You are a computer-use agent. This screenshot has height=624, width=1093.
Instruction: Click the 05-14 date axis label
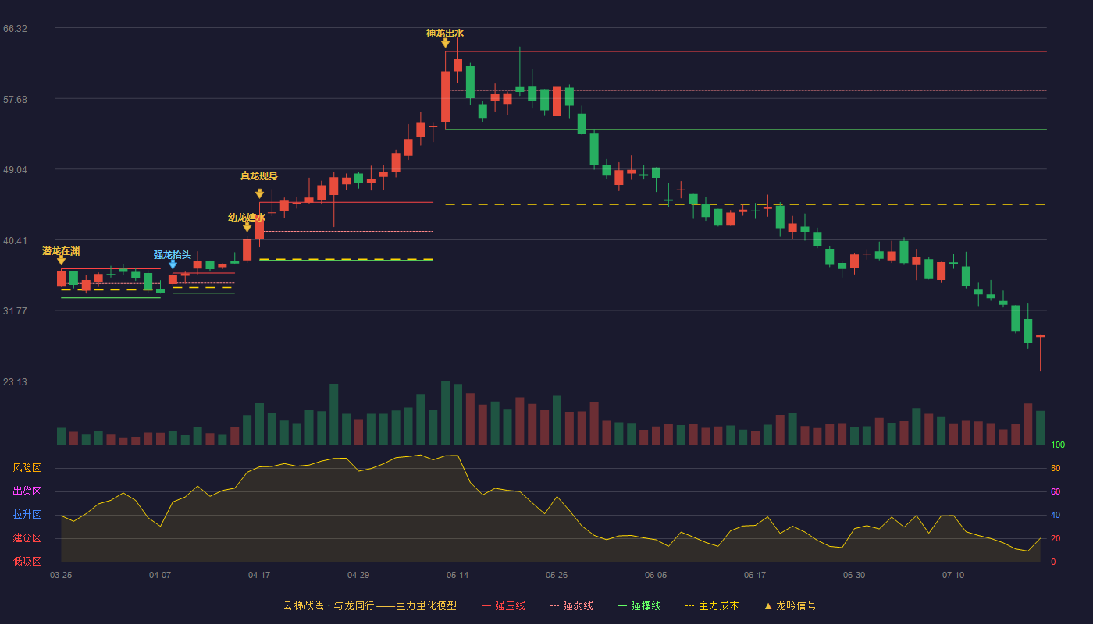click(x=457, y=575)
